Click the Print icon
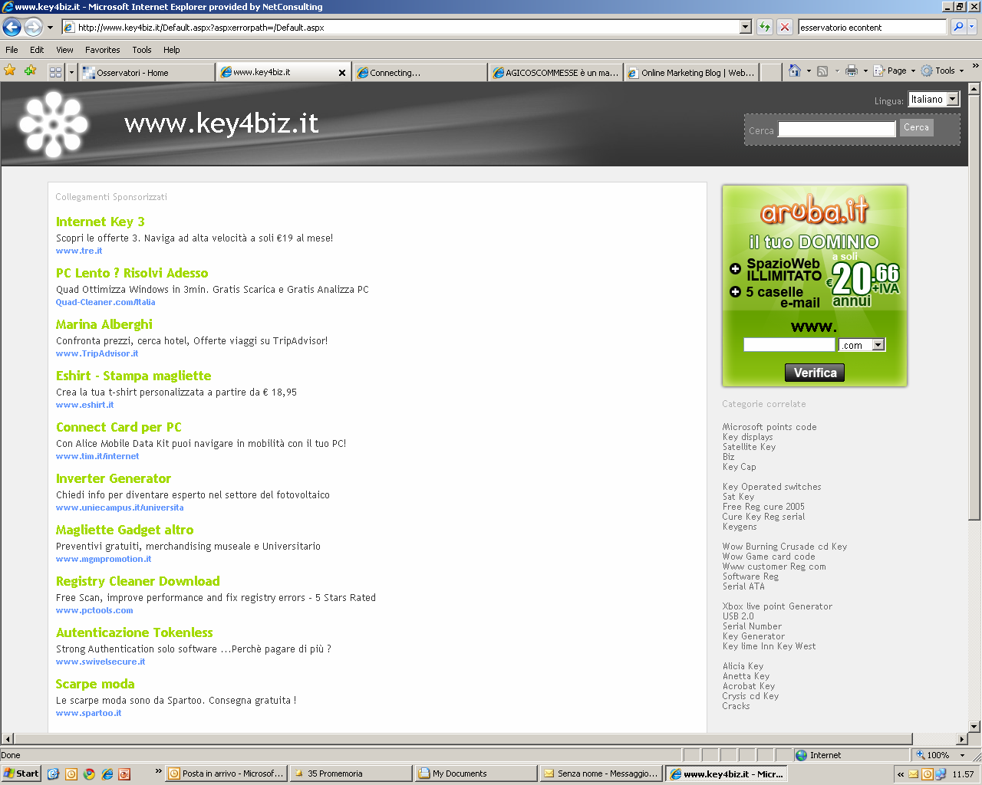 click(x=851, y=71)
